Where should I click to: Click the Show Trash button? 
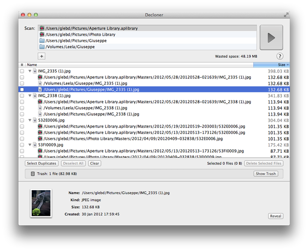pyautogui.click(x=266, y=174)
